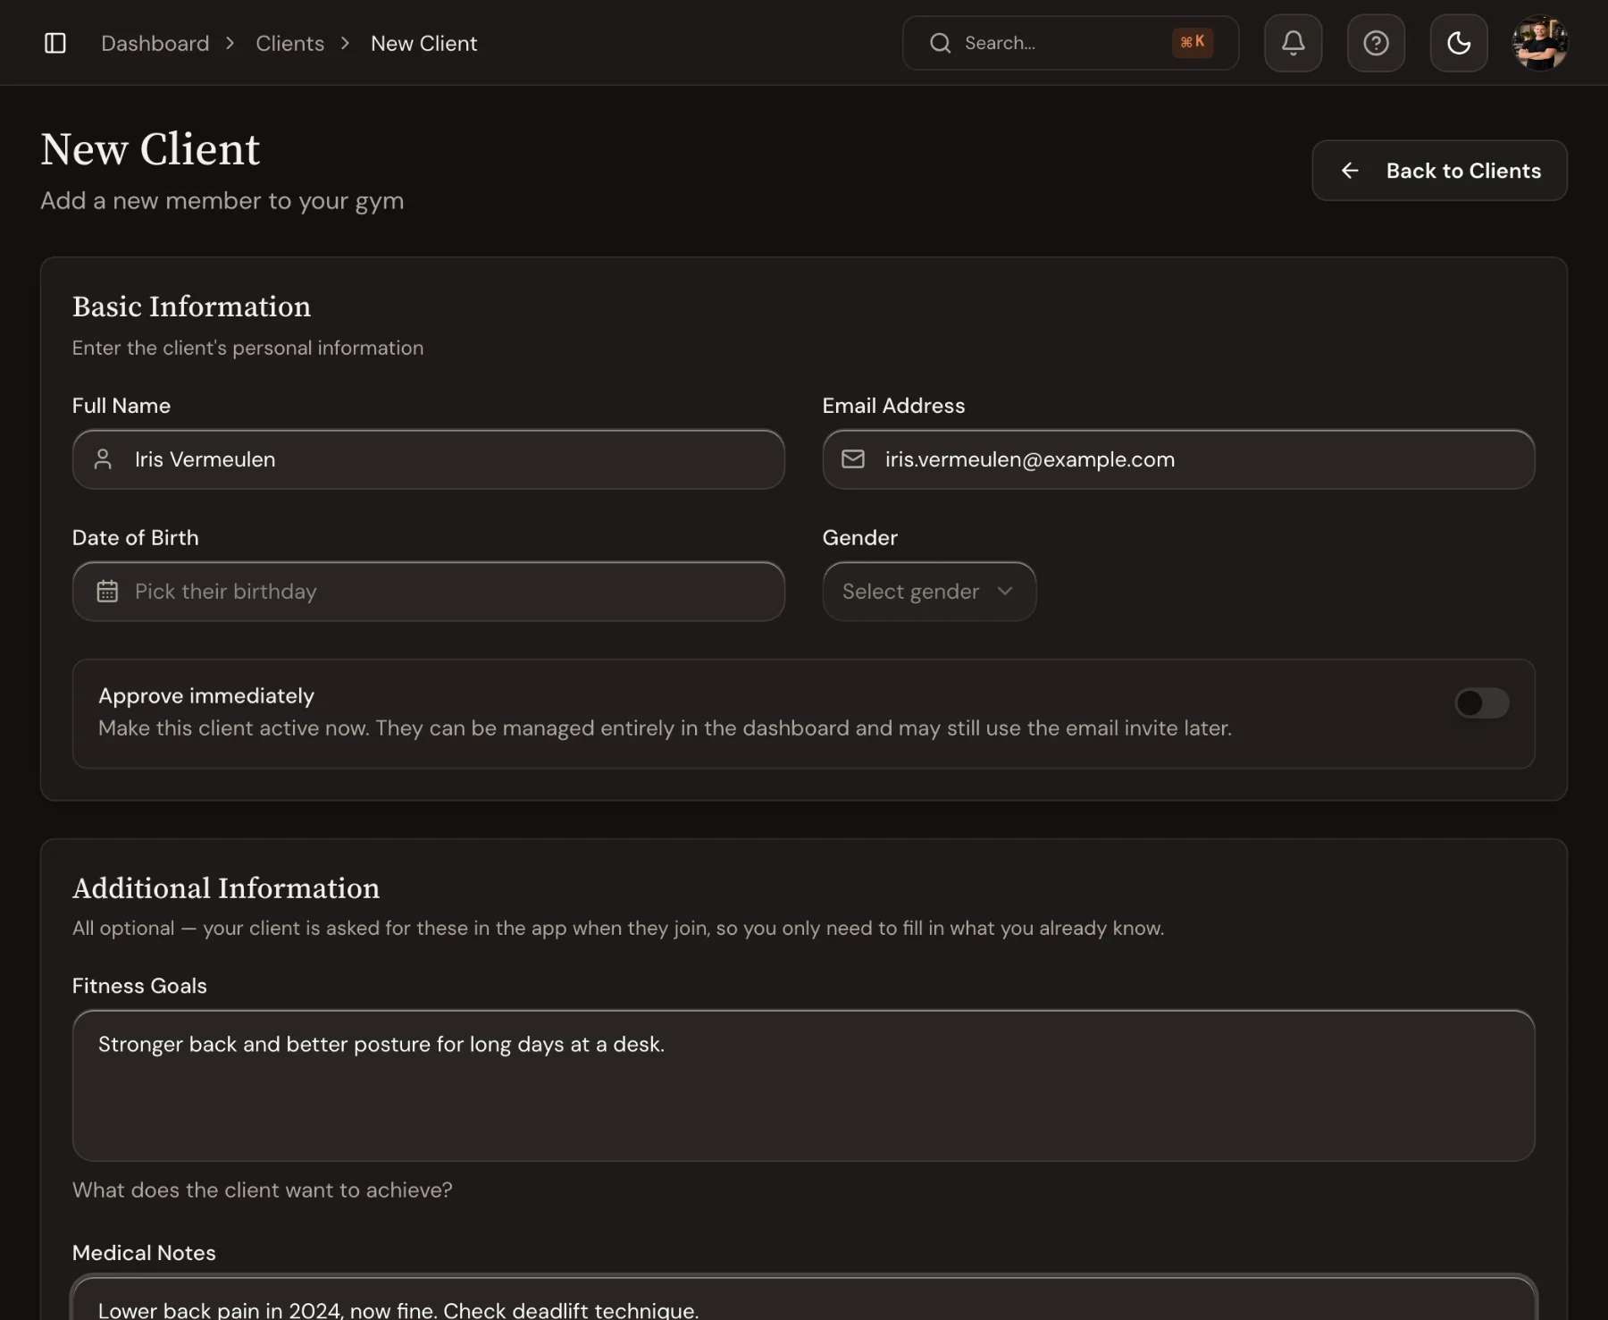The image size is (1608, 1320).
Task: Go to Clients breadcrumb
Action: (290, 43)
